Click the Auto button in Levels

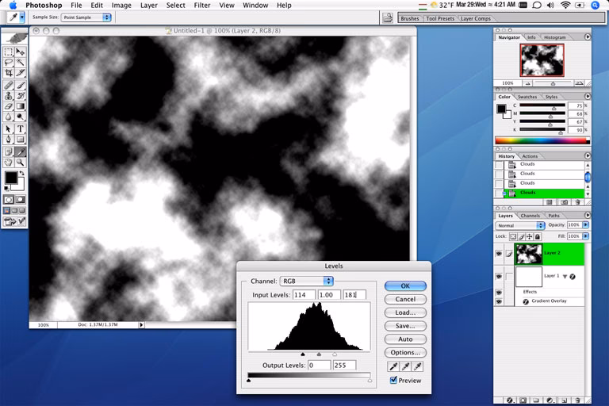coord(405,339)
